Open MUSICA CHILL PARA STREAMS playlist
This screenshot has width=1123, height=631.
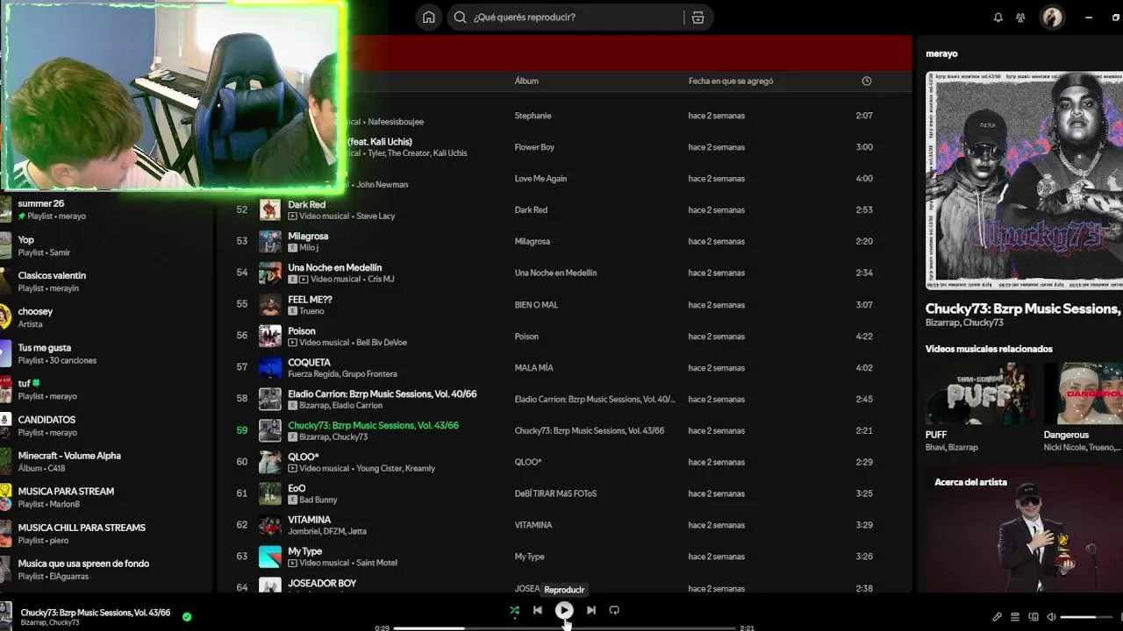point(105,533)
